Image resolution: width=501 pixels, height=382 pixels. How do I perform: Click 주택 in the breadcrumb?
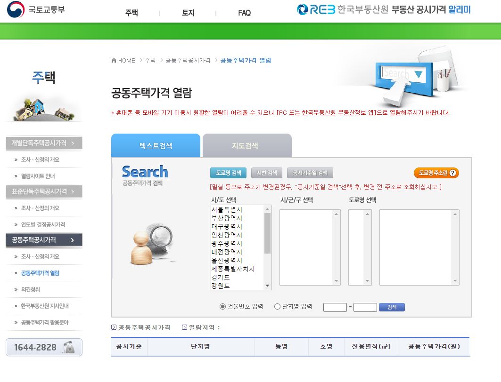(150, 60)
